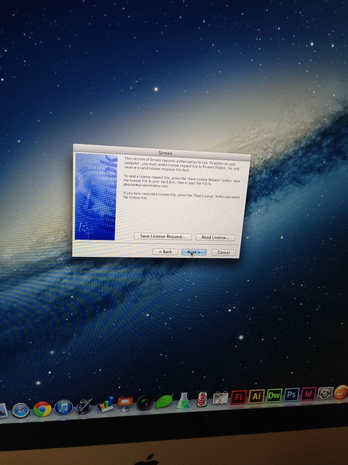The height and width of the screenshot is (465, 348).
Task: Launch Adobe Flash from the dock
Action: coord(239,397)
